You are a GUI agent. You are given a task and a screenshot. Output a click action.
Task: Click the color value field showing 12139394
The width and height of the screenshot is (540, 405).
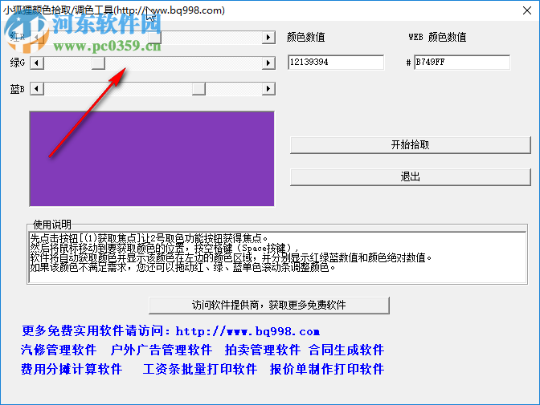[x=336, y=63]
